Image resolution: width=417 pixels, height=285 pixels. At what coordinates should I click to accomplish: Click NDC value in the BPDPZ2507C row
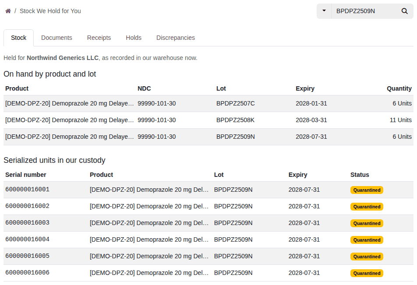(157, 103)
